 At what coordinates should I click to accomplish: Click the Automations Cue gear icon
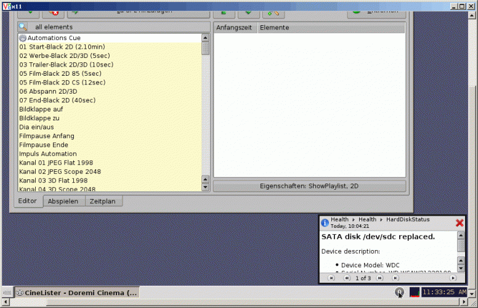(x=23, y=38)
